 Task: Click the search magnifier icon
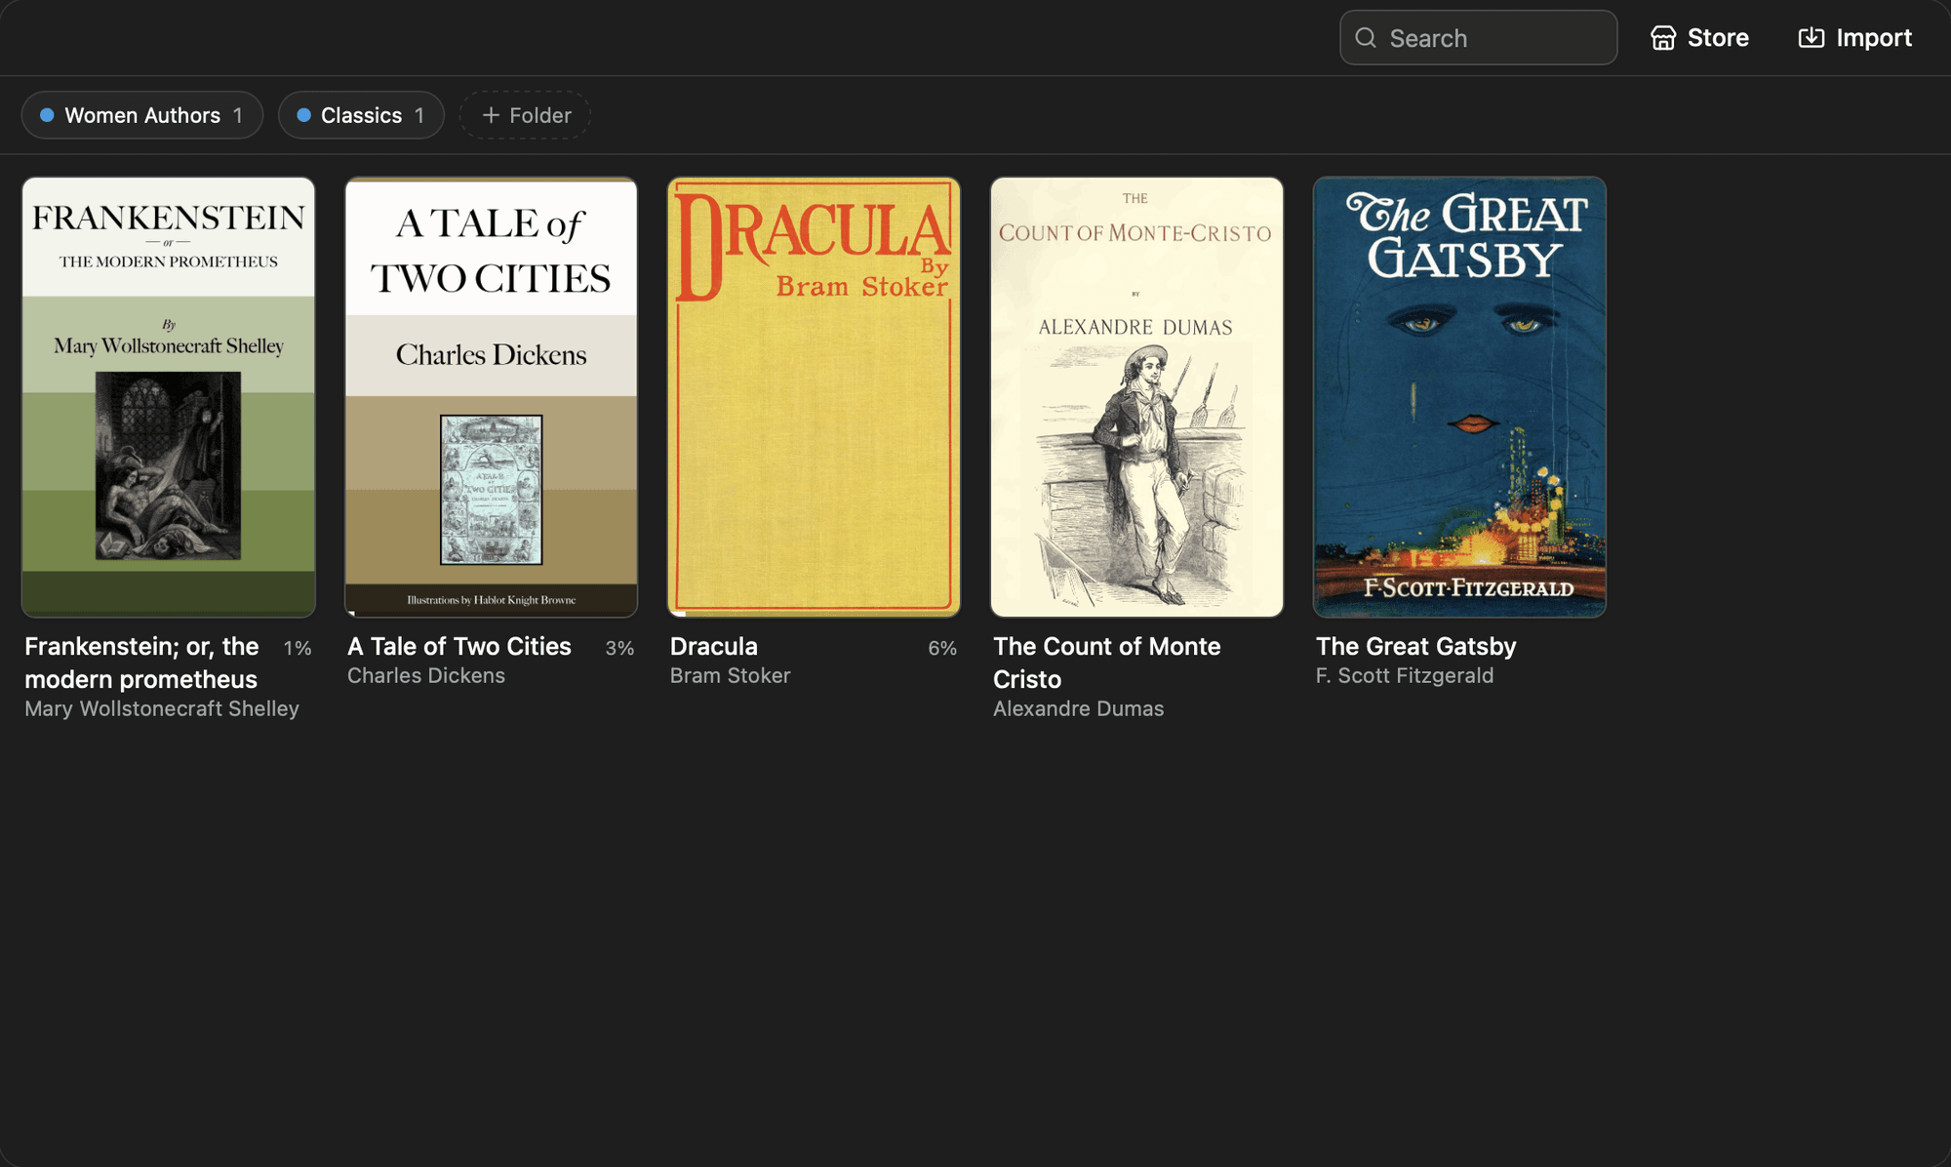point(1366,38)
